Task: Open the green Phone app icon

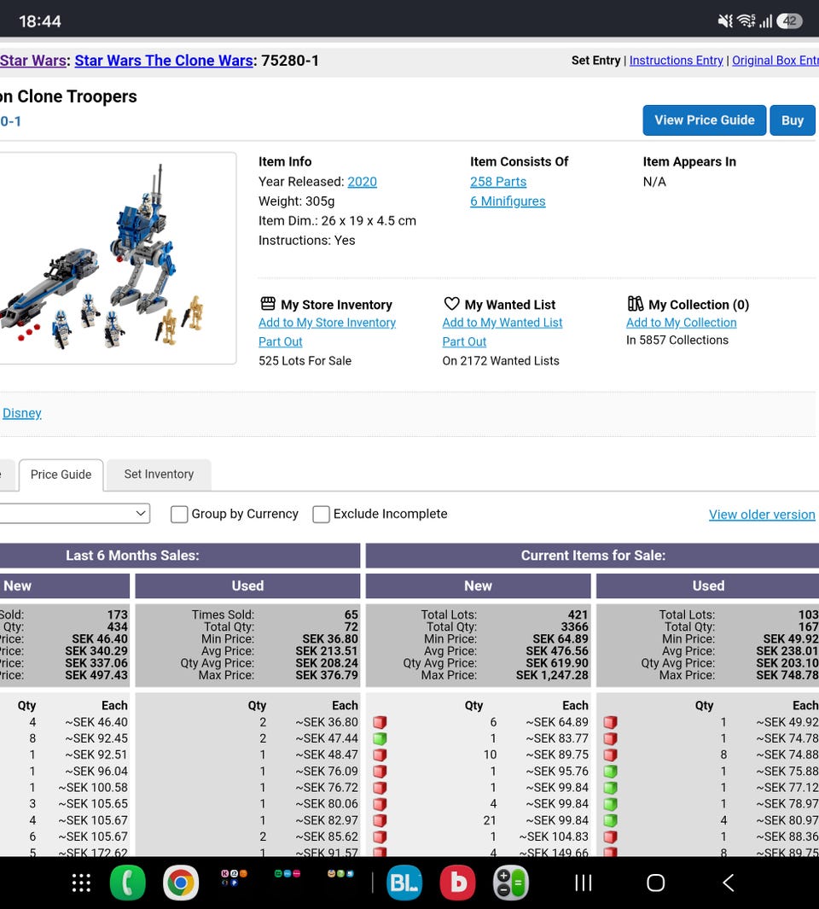Action: (127, 883)
